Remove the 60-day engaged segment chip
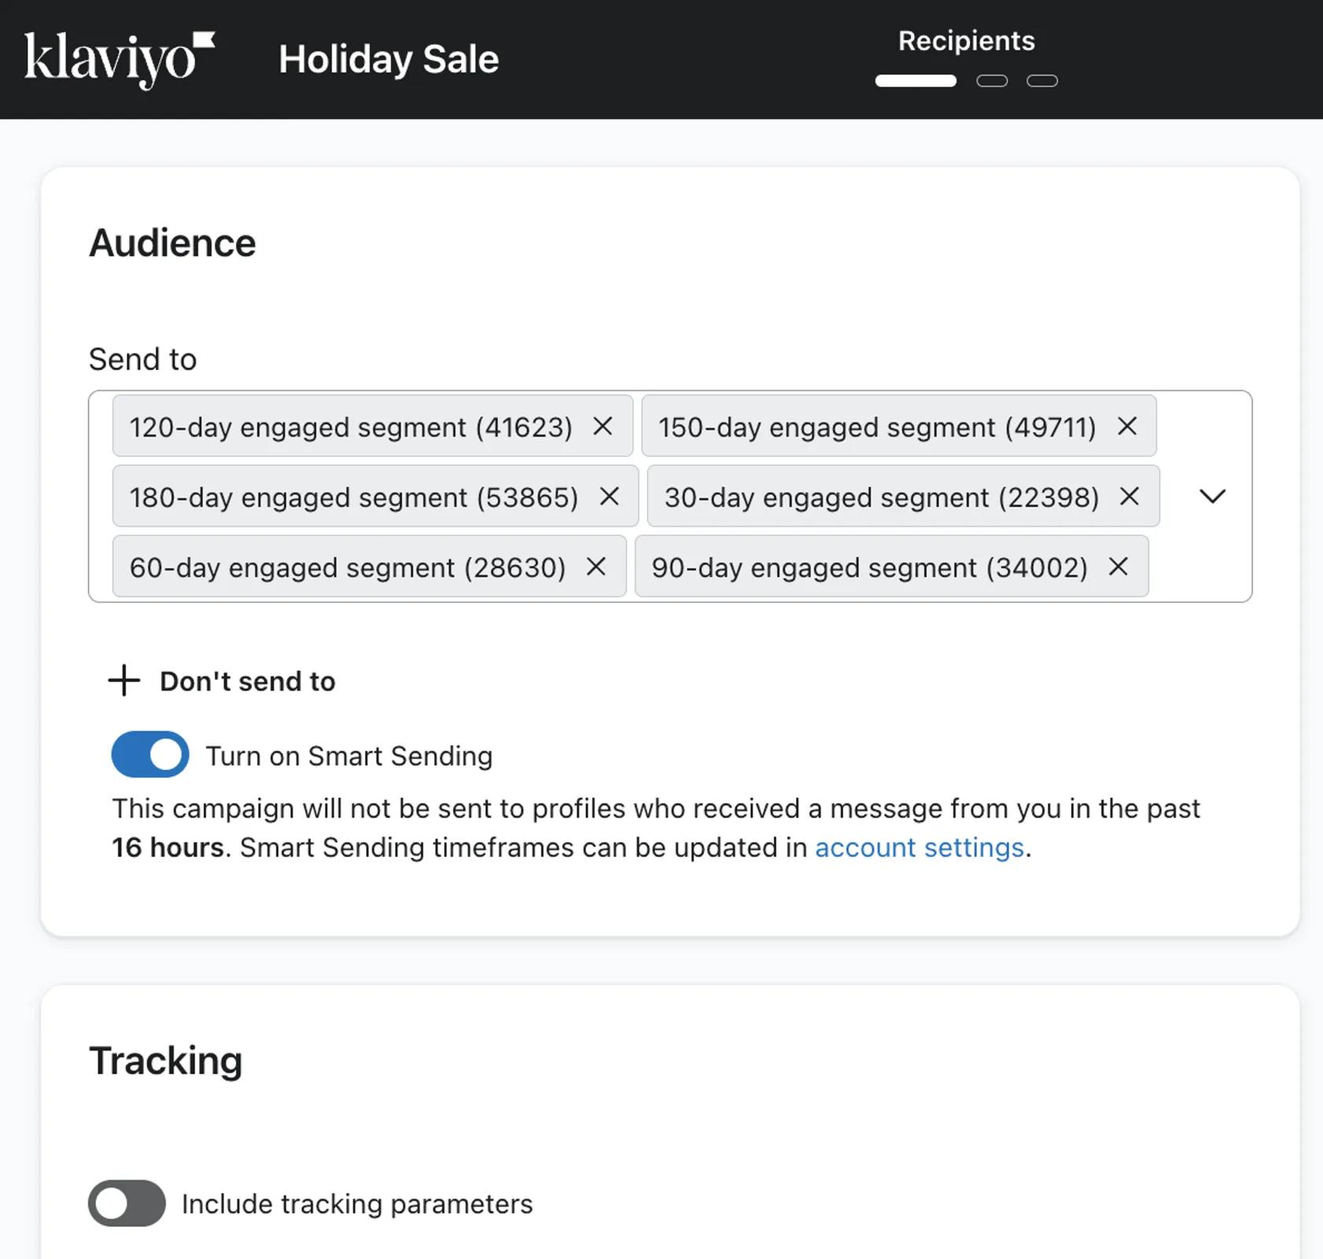Screen dimensions: 1323x1259 click(x=596, y=567)
